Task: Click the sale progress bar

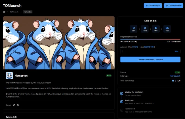Action: coord(150,39)
